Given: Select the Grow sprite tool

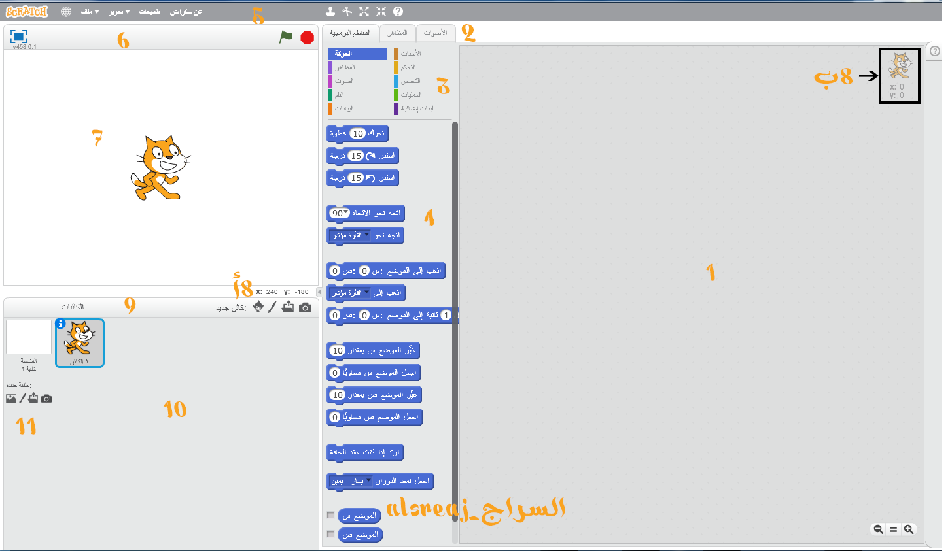Looking at the screenshot, I should 364,11.
